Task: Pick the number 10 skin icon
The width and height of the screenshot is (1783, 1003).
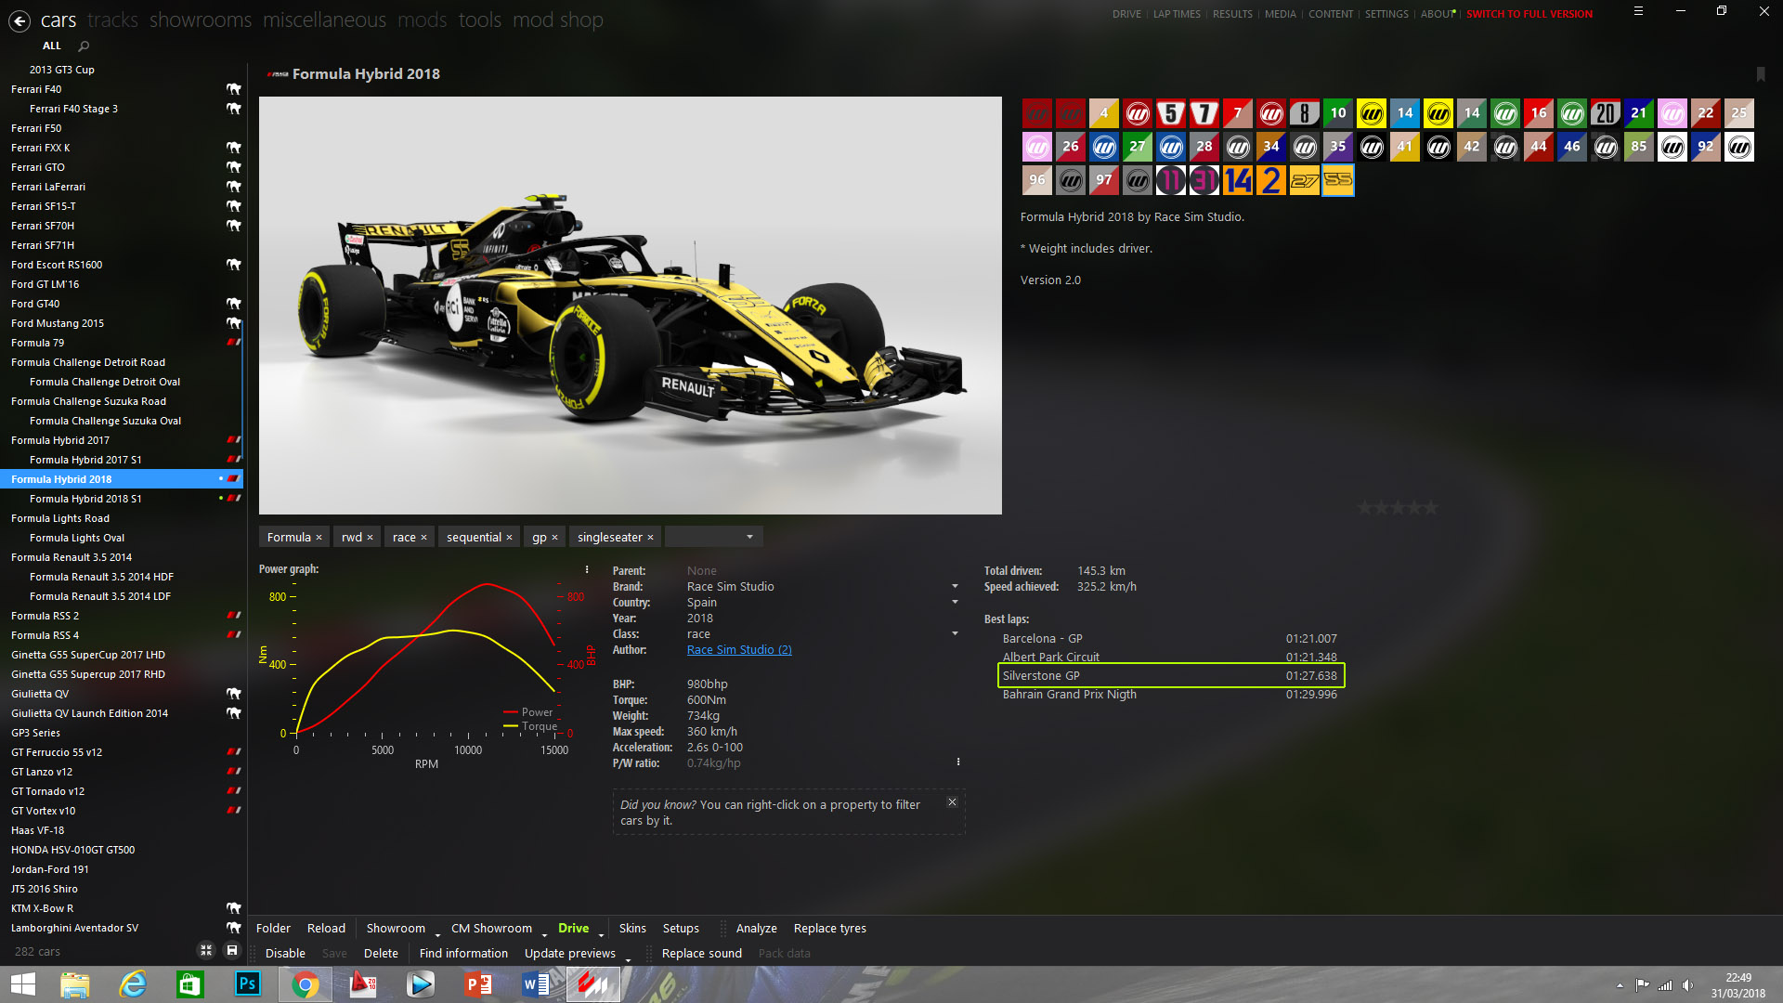Action: point(1338,113)
